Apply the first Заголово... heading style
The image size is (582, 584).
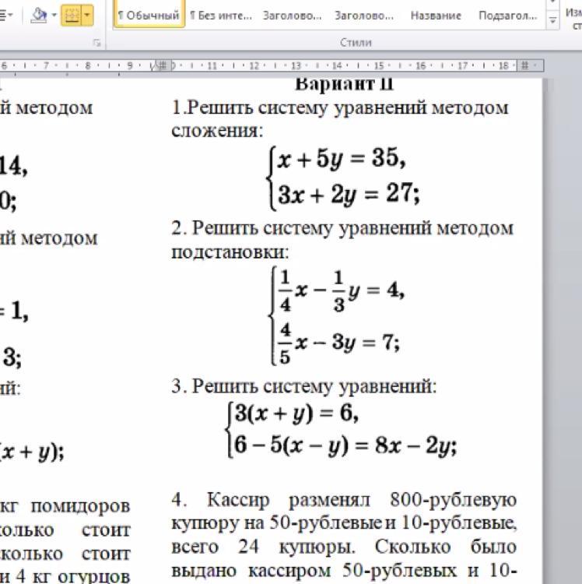tap(292, 16)
